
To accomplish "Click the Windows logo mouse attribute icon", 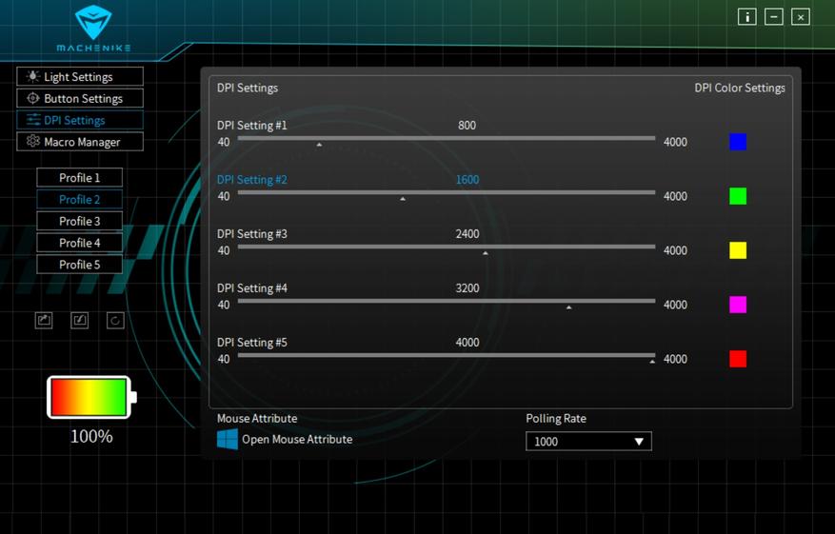I will point(228,439).
